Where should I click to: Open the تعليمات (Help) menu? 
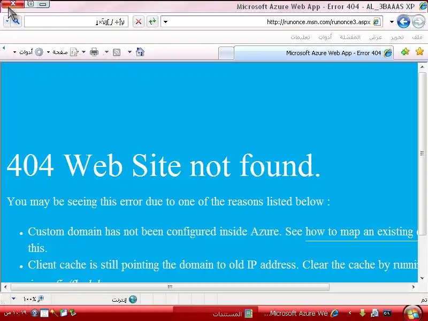tap(300, 37)
